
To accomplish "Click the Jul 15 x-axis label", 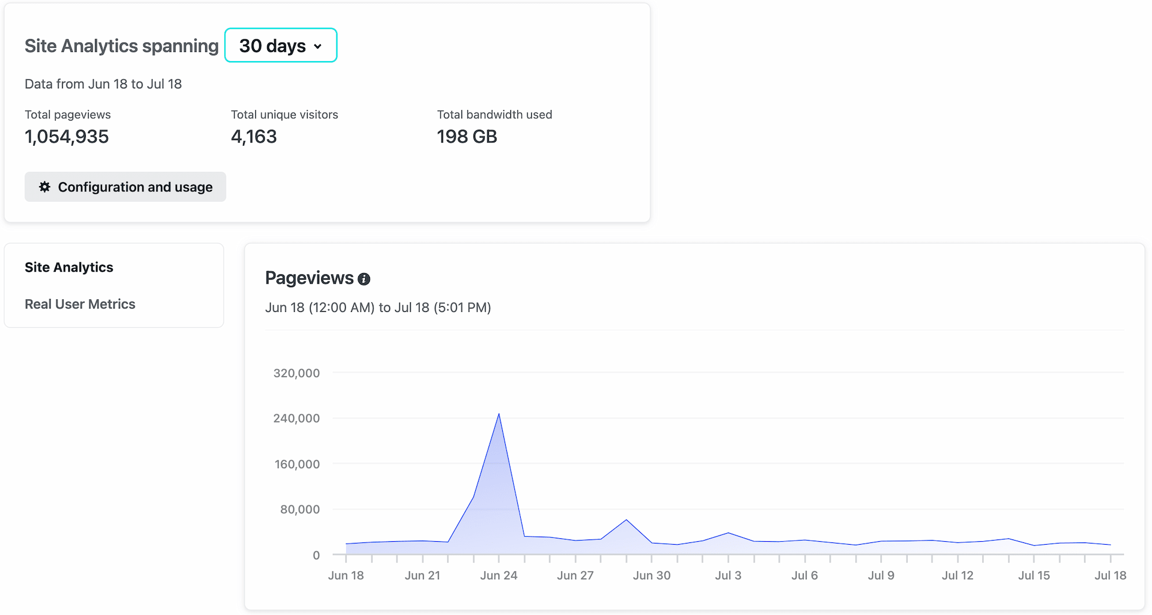I will (1034, 575).
